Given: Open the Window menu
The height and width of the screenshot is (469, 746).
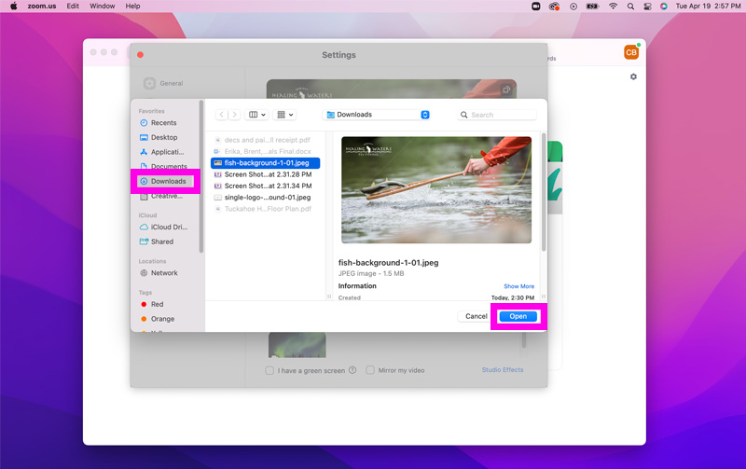Looking at the screenshot, I should 103,7.
